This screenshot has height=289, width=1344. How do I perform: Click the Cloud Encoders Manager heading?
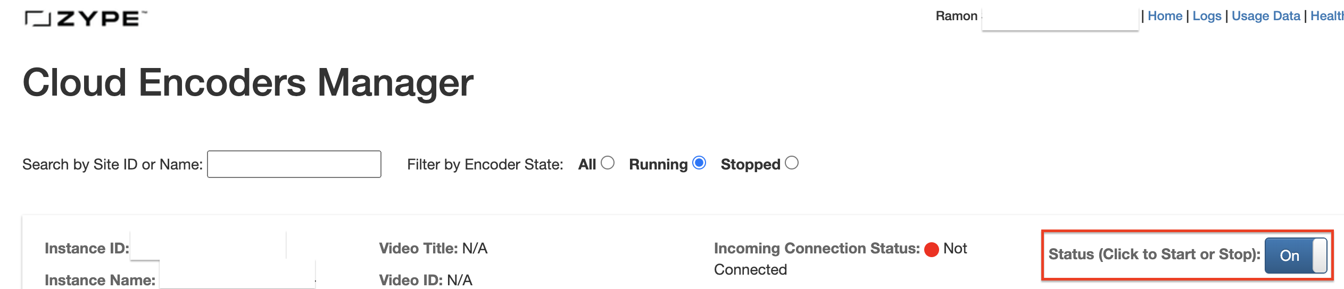click(x=248, y=83)
